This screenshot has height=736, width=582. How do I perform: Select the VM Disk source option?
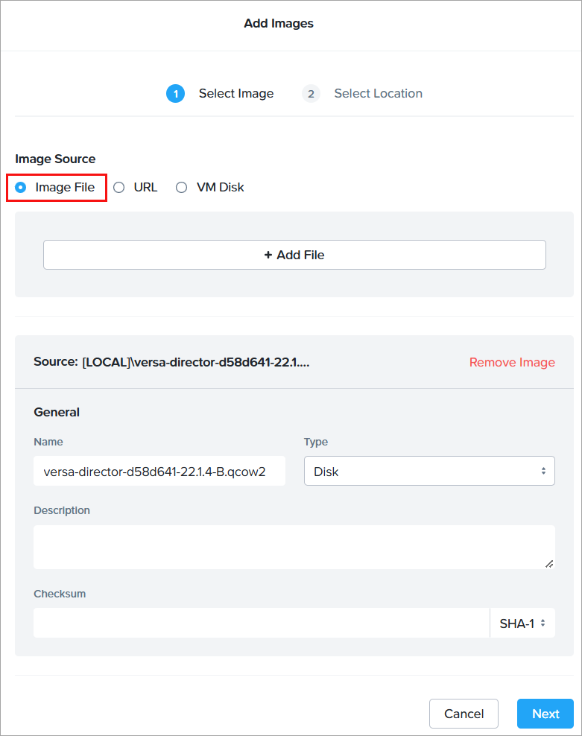click(x=182, y=188)
